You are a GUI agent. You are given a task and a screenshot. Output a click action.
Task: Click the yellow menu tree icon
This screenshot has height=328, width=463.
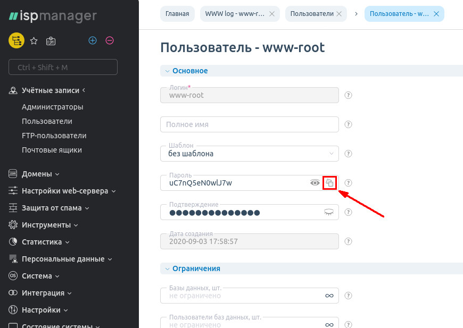(16, 40)
